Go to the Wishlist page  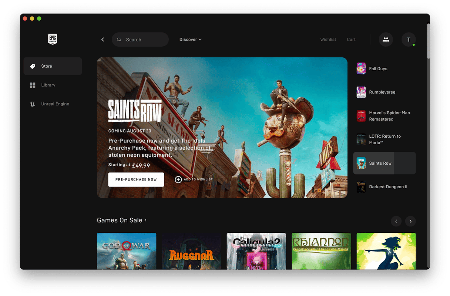point(328,39)
